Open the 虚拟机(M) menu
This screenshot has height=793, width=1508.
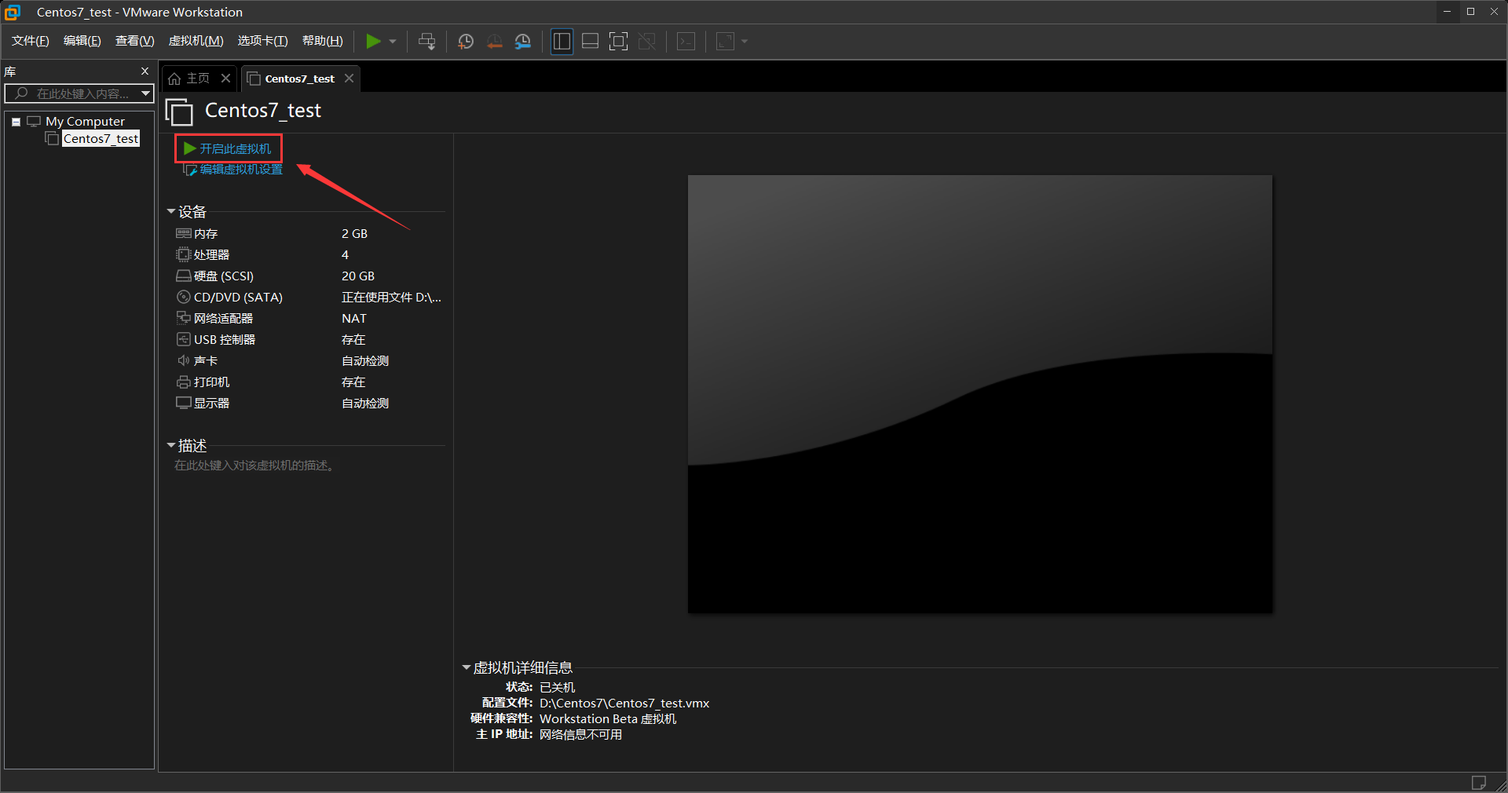pyautogui.click(x=196, y=41)
